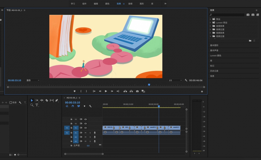Select the Type tool
Viewport: 261px width, 160px height.
click(x=37, y=105)
